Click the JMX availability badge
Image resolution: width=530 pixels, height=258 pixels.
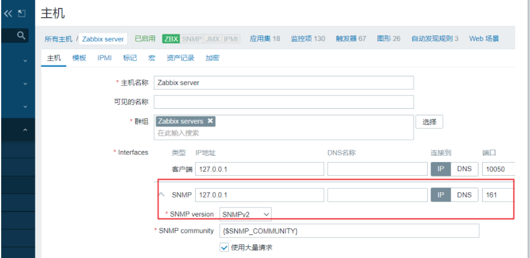point(212,39)
